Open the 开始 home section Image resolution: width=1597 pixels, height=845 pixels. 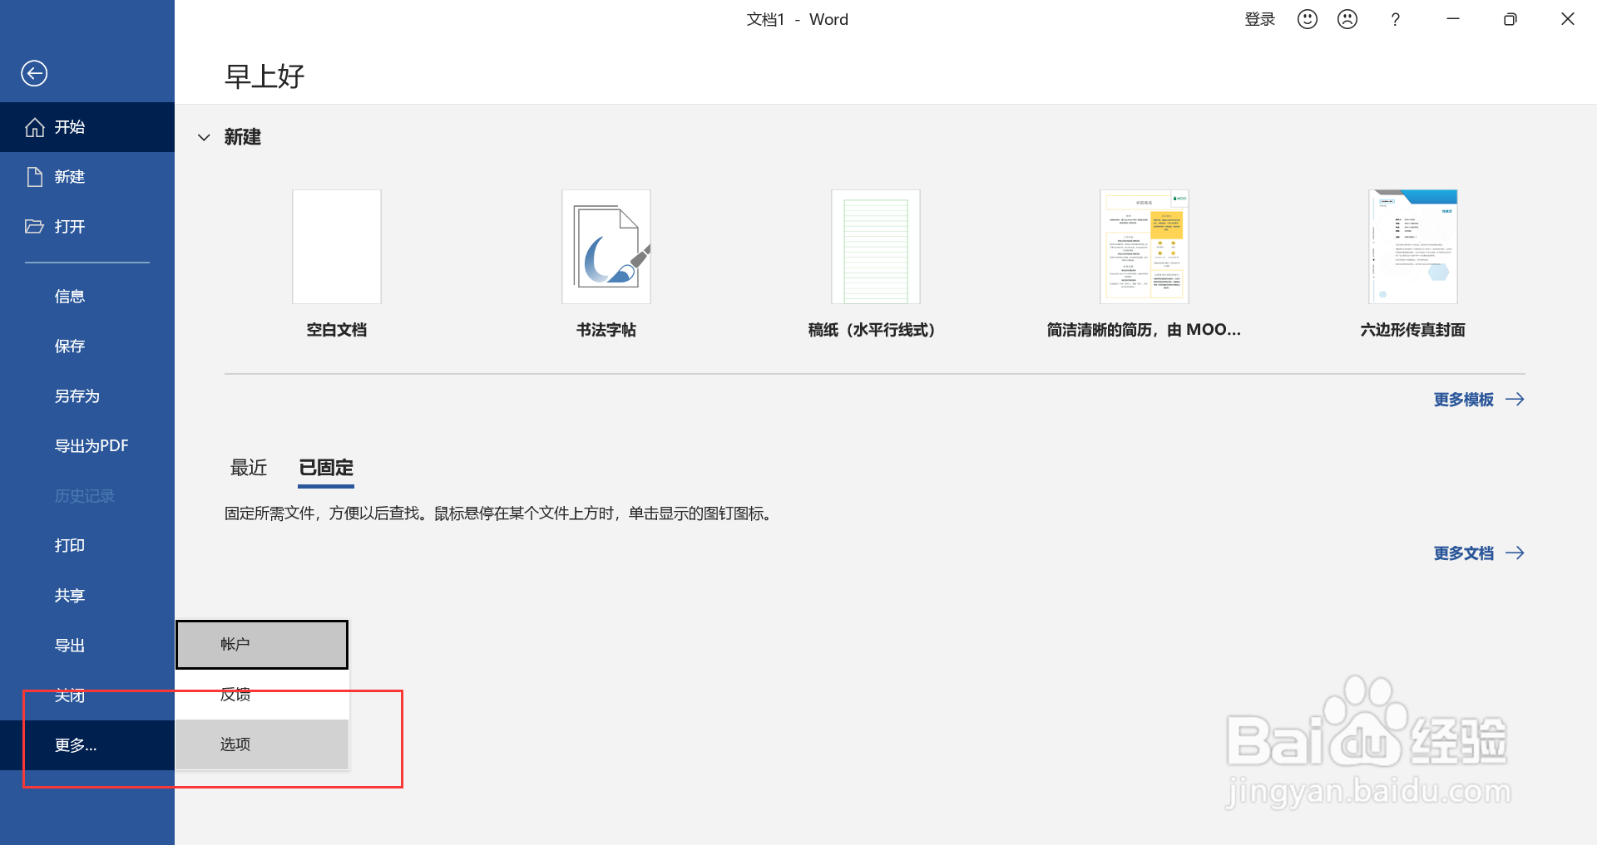[70, 126]
